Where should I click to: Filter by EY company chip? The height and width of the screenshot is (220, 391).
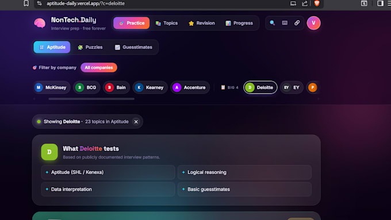[292, 87]
